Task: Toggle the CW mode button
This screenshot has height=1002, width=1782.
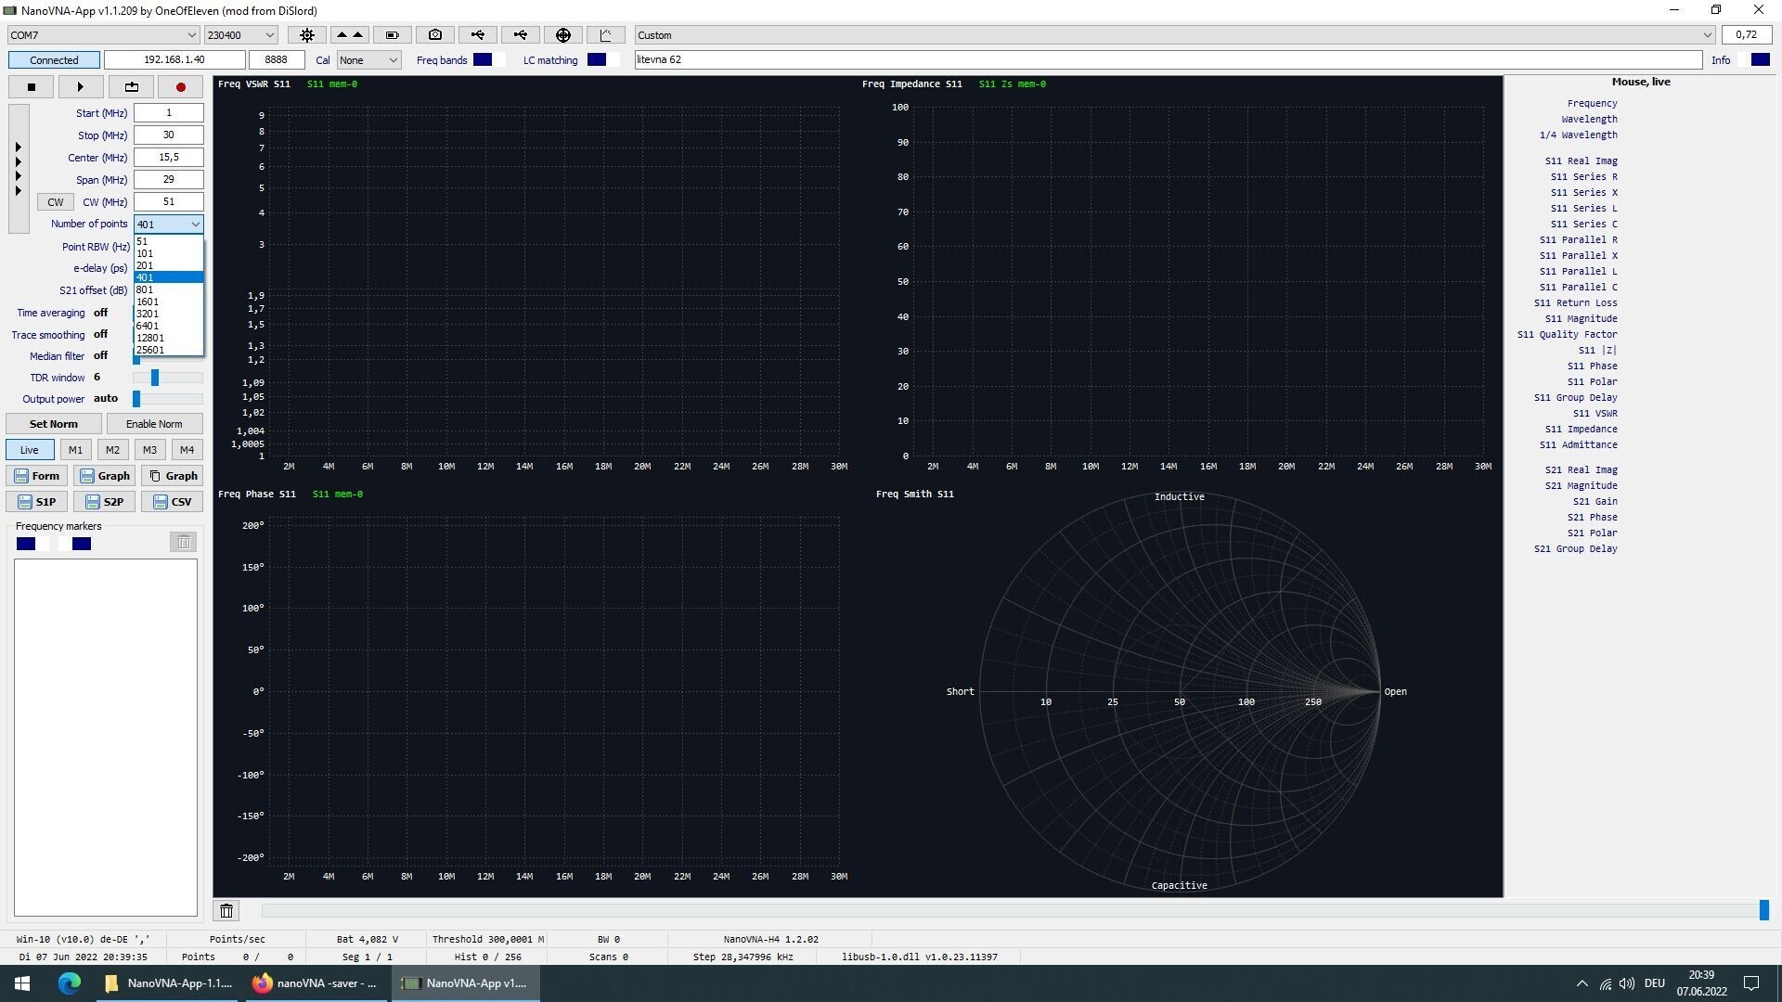Action: pyautogui.click(x=56, y=202)
